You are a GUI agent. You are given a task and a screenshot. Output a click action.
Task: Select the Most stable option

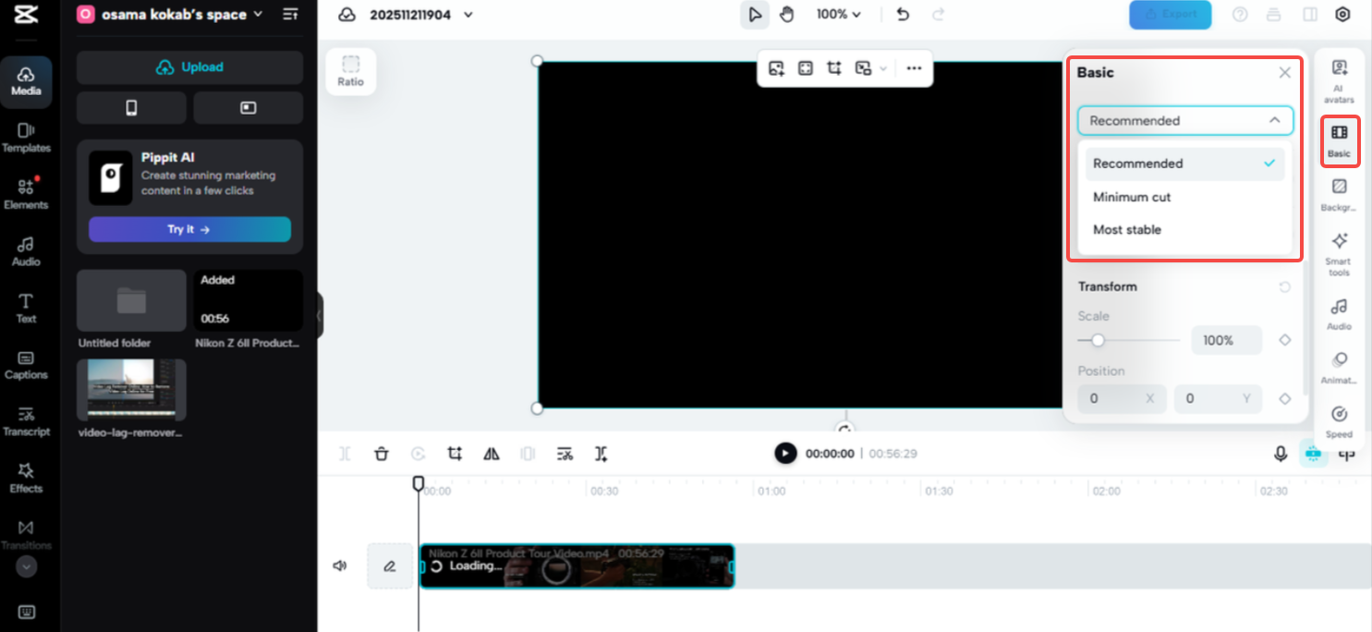coord(1127,229)
